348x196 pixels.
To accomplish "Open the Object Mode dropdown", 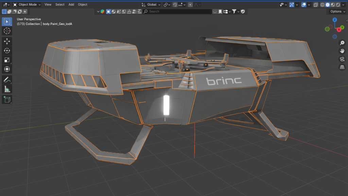I will [27, 5].
